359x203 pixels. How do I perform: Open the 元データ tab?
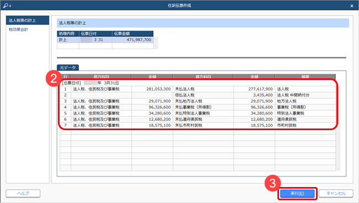pos(68,68)
